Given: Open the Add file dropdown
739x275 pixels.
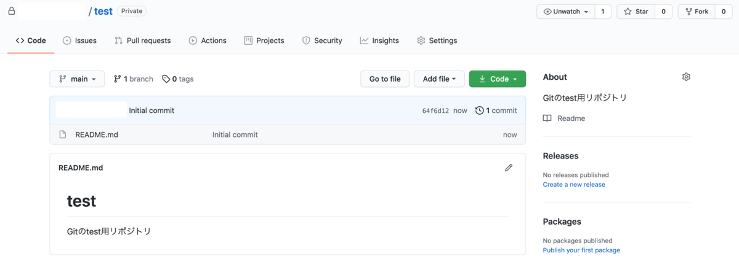Looking at the screenshot, I should pos(439,79).
